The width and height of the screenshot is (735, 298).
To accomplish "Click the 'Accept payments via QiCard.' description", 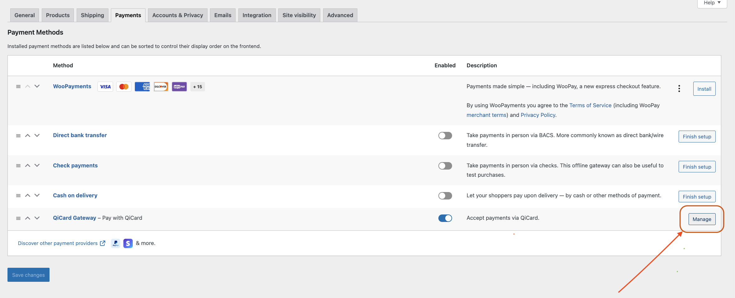I will pos(503,218).
